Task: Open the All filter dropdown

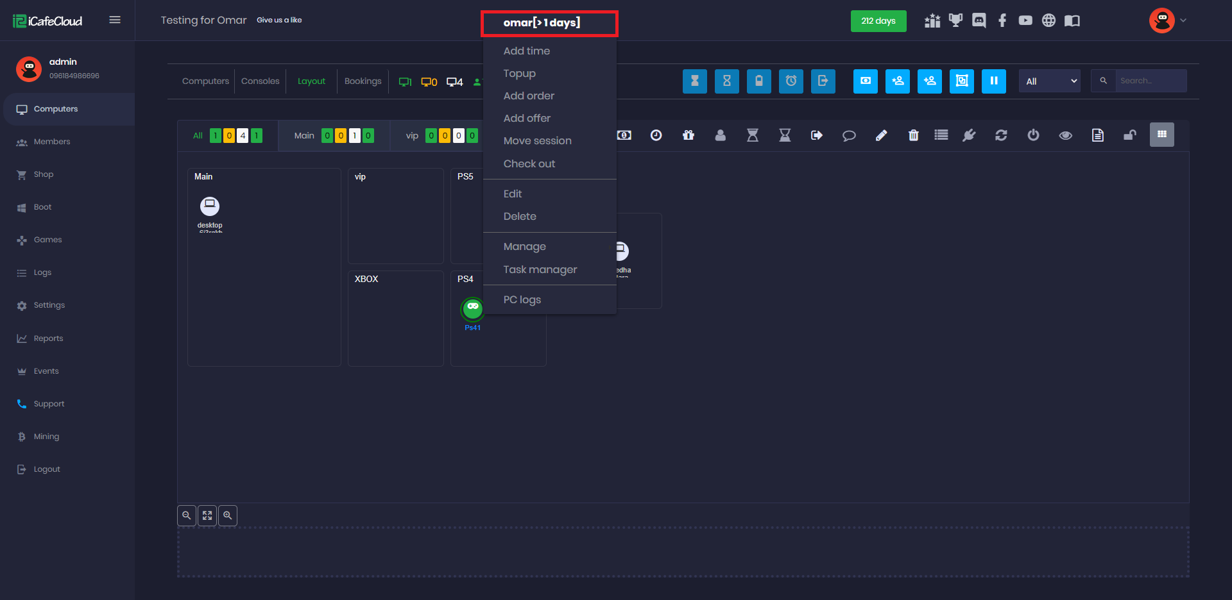Action: click(x=1049, y=81)
